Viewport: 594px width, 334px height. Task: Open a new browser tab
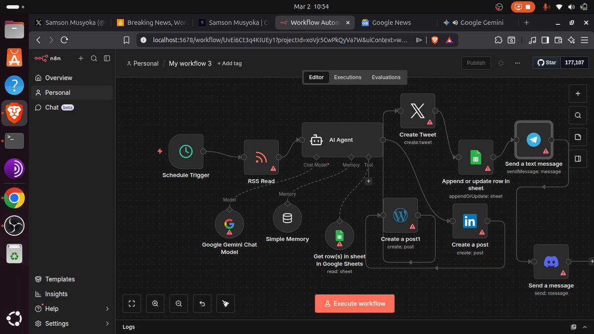[526, 22]
